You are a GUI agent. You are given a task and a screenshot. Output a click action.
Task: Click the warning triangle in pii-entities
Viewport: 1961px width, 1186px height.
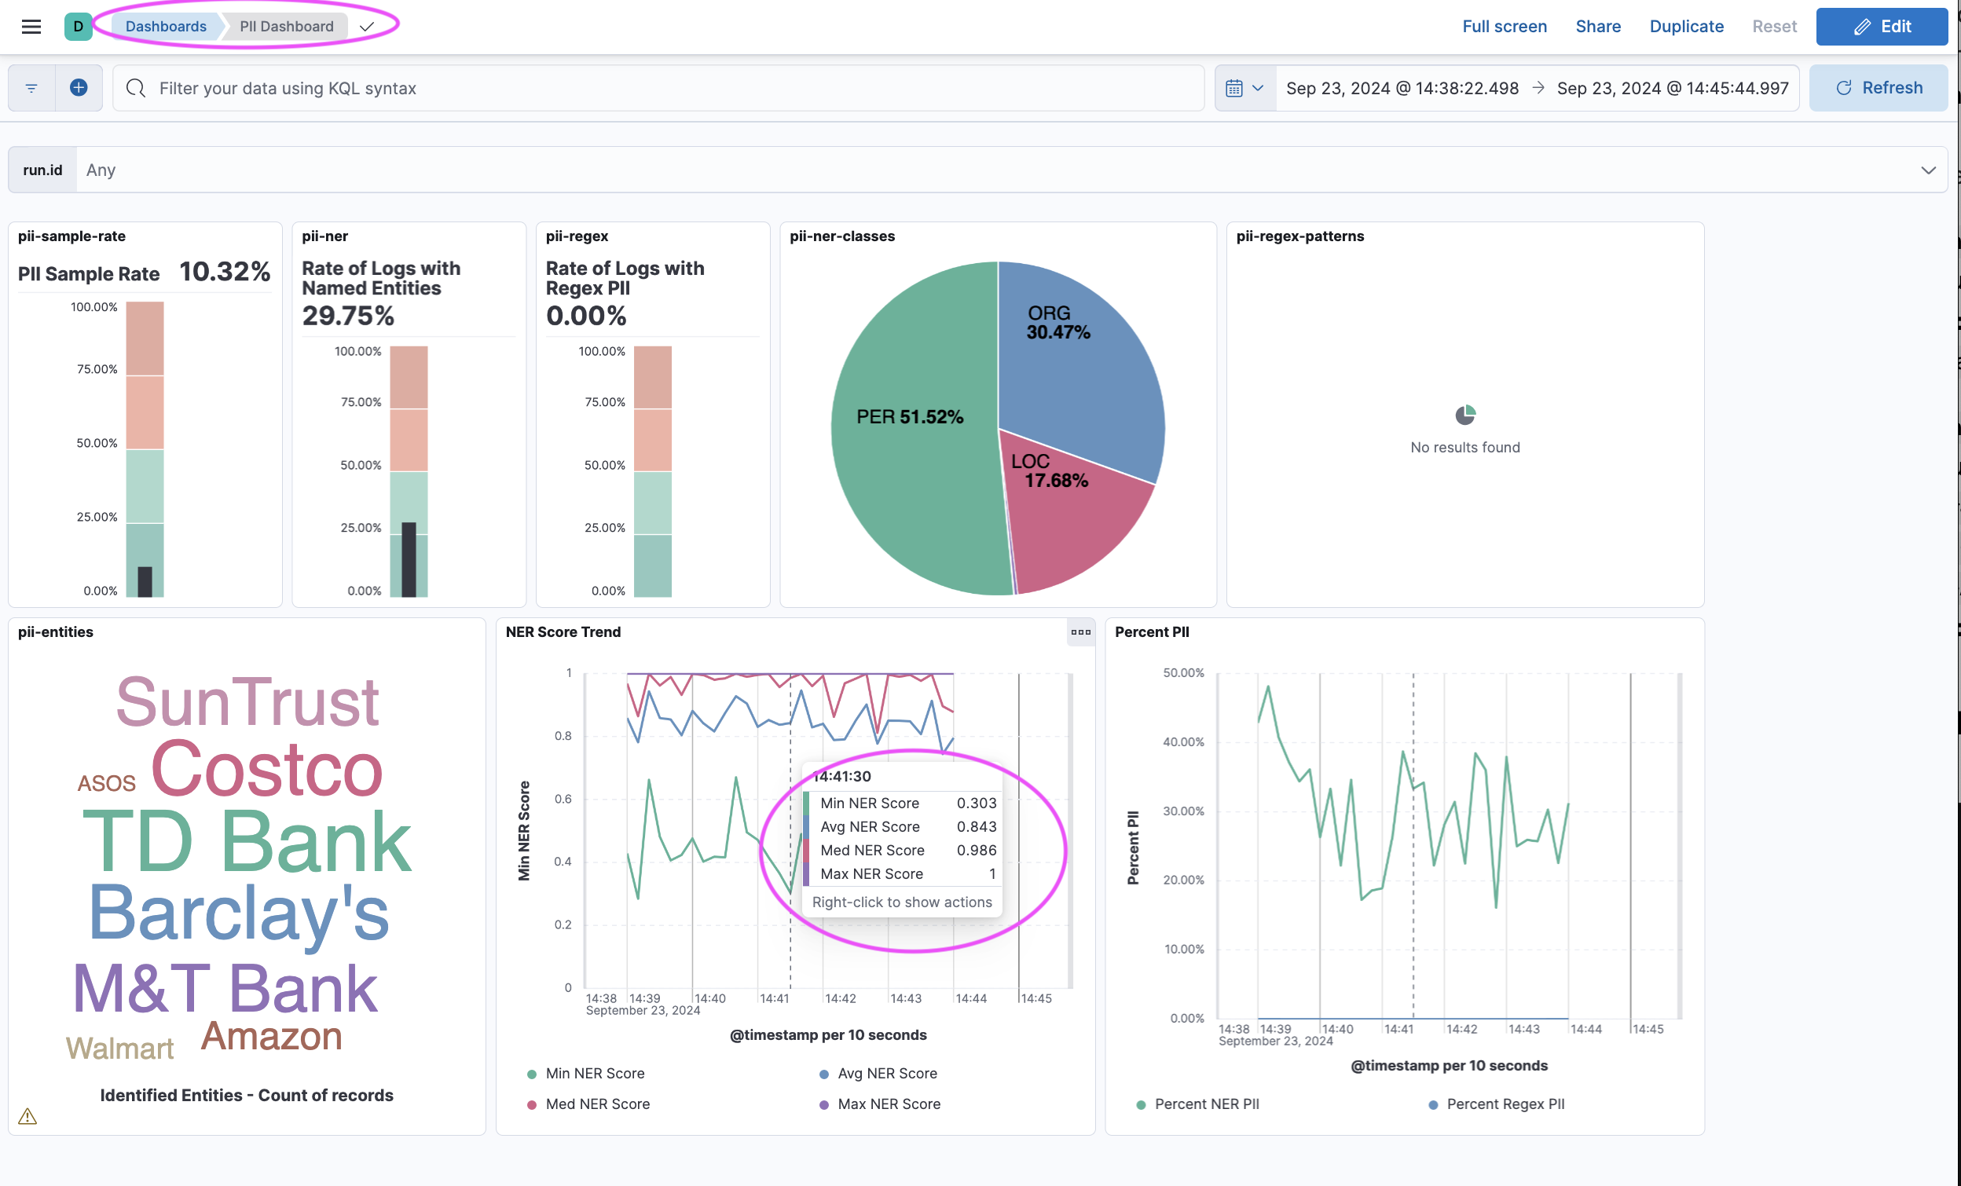tap(27, 1117)
